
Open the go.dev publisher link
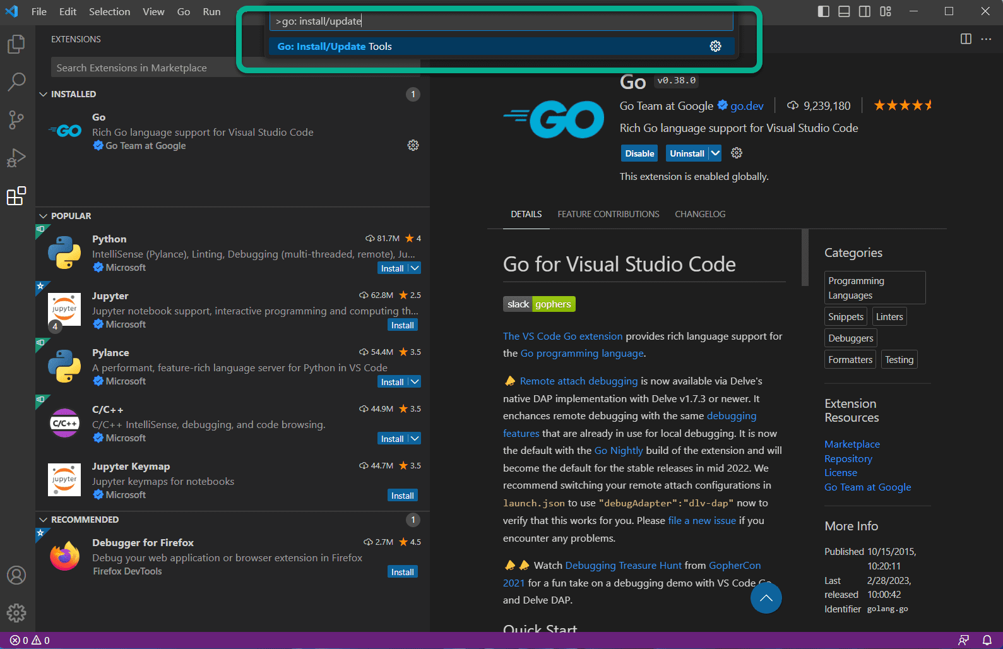747,106
